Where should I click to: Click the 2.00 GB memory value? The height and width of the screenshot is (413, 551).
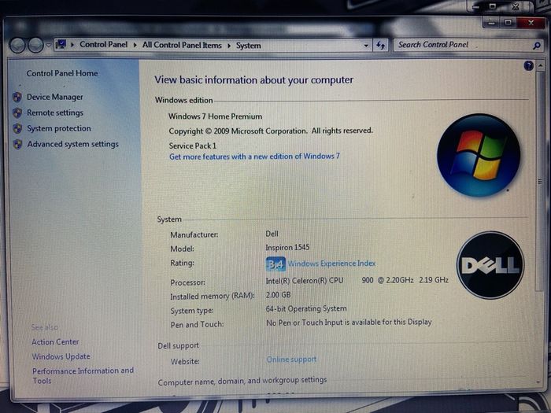click(x=279, y=295)
